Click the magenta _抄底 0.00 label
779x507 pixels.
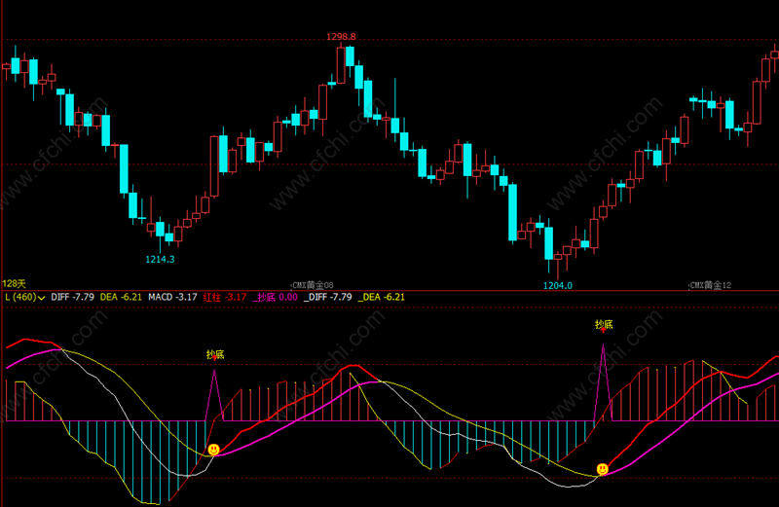point(275,297)
